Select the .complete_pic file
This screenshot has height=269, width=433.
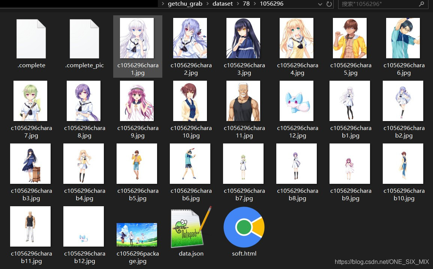[84, 38]
